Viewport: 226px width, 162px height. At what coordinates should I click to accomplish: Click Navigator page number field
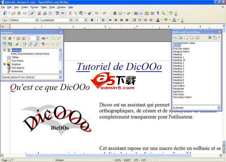[x=32, y=39]
